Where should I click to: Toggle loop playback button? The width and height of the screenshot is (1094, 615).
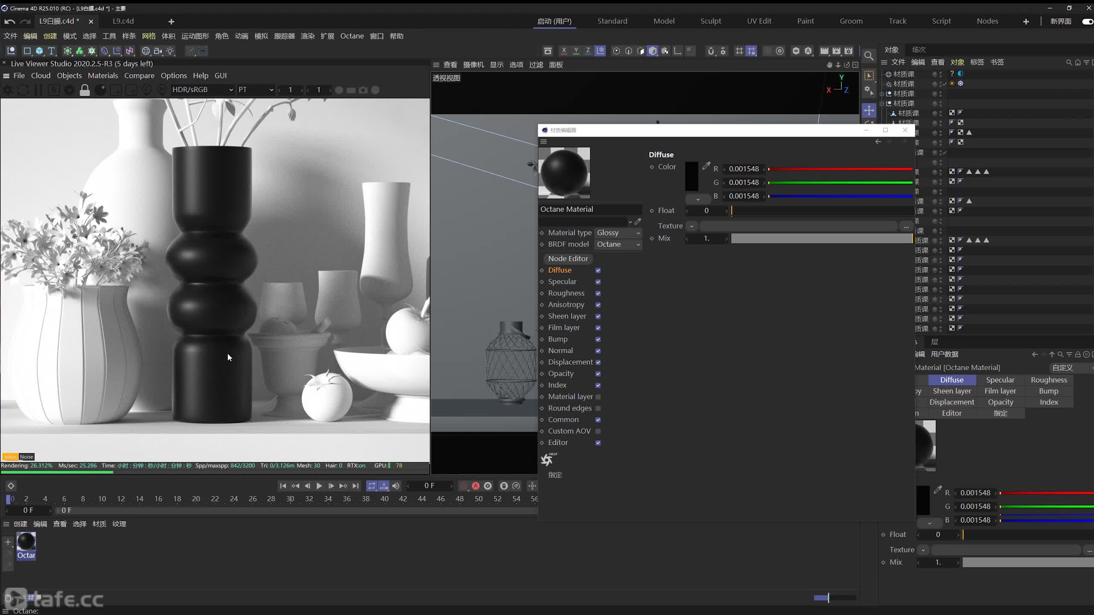pos(372,486)
